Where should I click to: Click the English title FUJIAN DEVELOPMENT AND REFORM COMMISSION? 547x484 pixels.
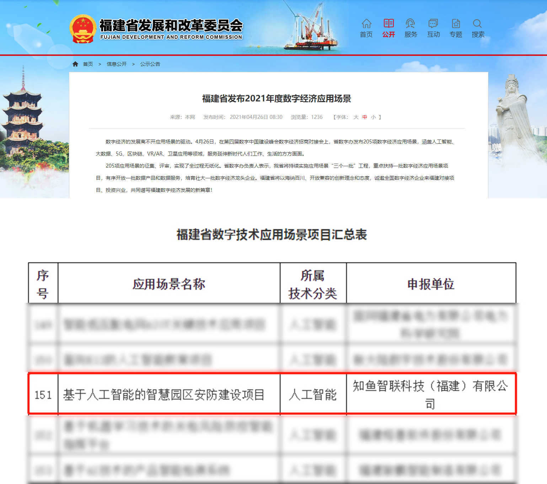[171, 37]
